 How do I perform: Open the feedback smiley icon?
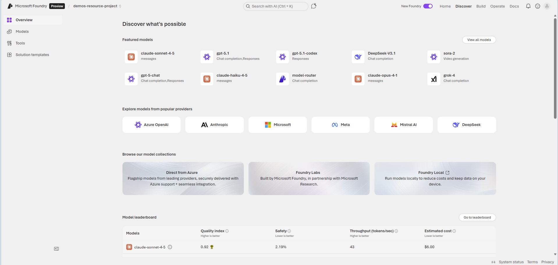point(537,6)
